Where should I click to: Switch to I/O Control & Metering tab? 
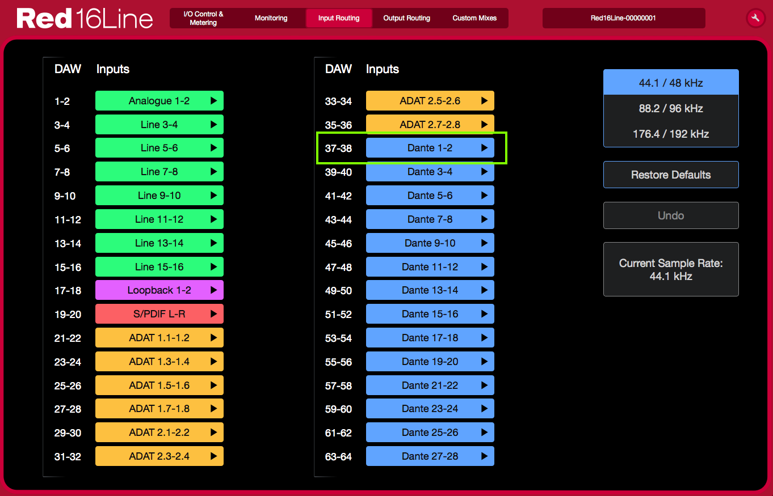pos(203,18)
